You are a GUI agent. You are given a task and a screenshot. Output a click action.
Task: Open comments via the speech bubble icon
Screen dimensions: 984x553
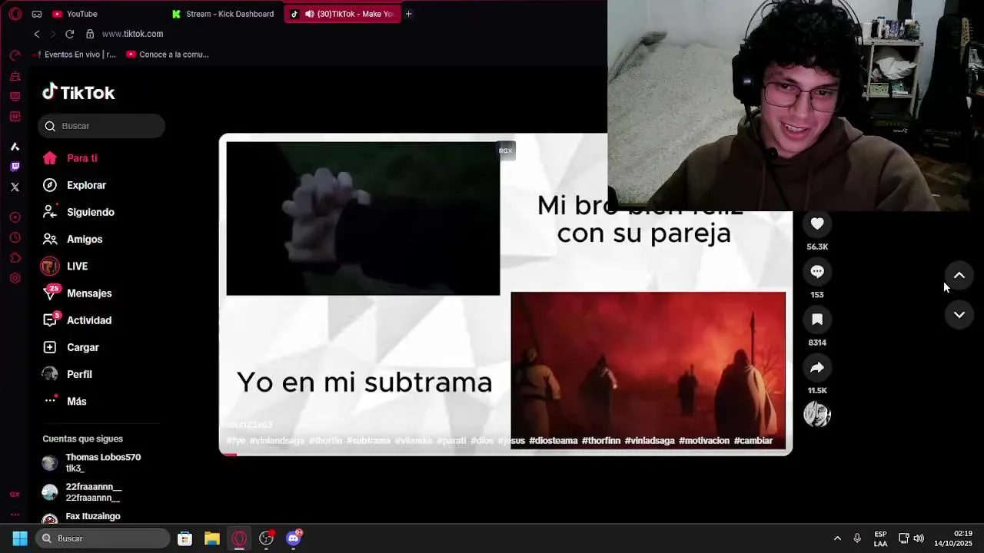coord(817,271)
